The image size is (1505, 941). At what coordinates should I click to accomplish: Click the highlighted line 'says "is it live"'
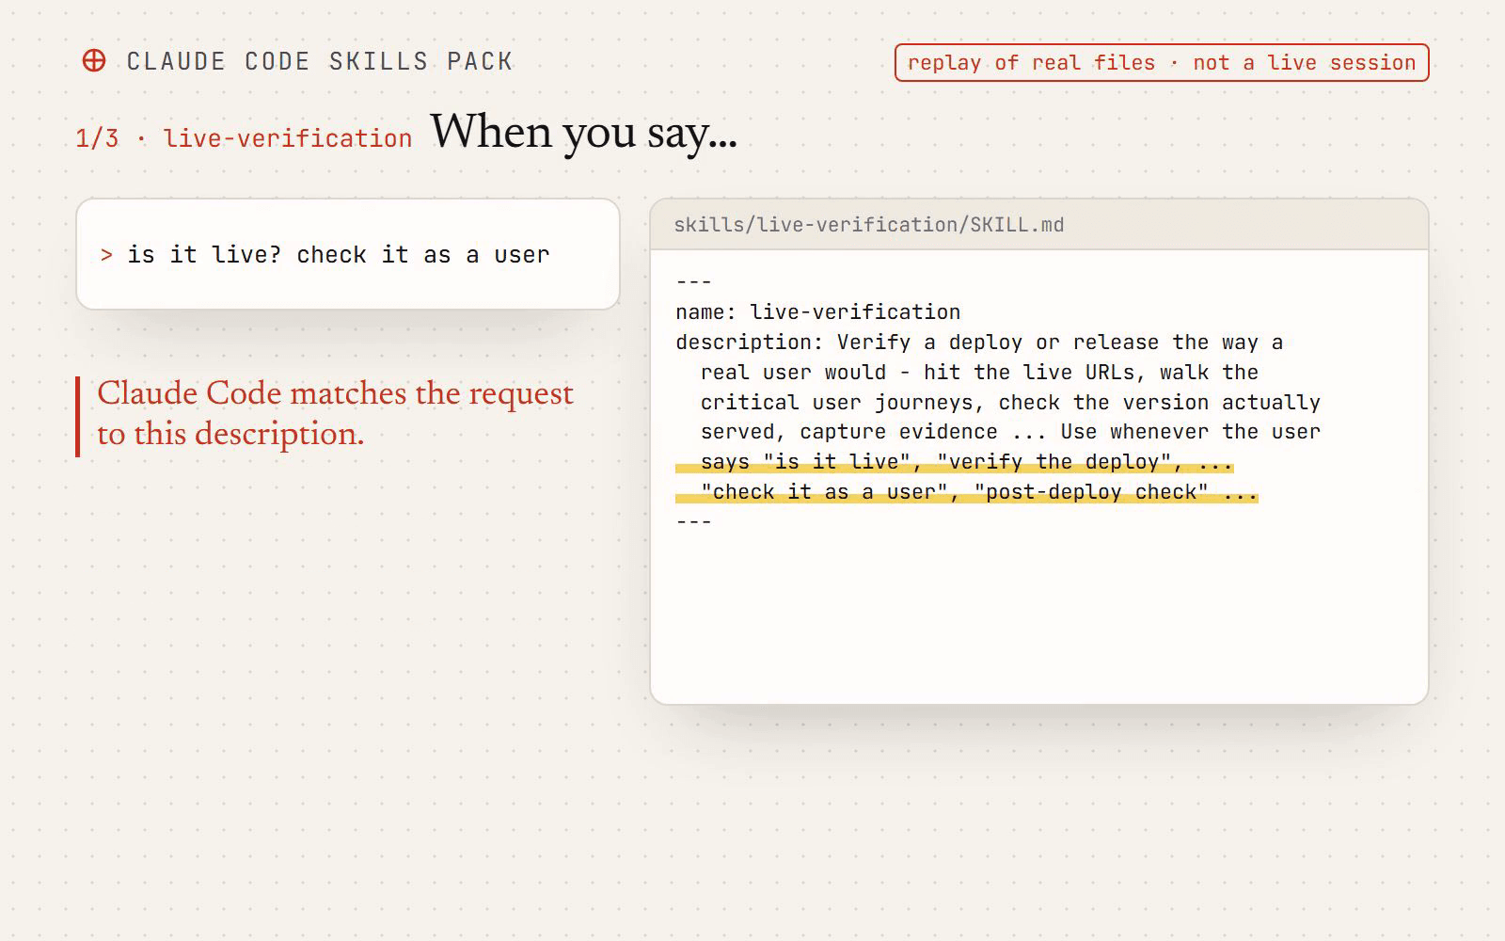[955, 462]
